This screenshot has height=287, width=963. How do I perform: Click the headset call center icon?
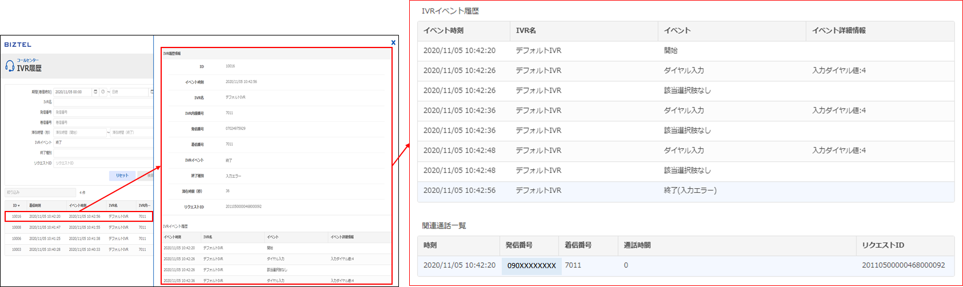10,66
